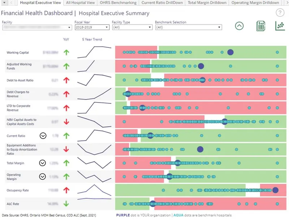Expand the Operating Margin drilldown chevron
Image resolution: width=289 pixels, height=220 pixels.
[43, 177]
